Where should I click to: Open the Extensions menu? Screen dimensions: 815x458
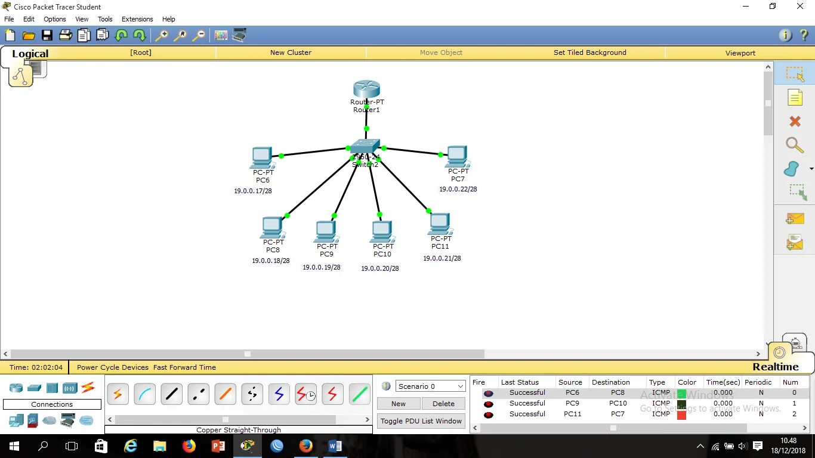tap(137, 19)
